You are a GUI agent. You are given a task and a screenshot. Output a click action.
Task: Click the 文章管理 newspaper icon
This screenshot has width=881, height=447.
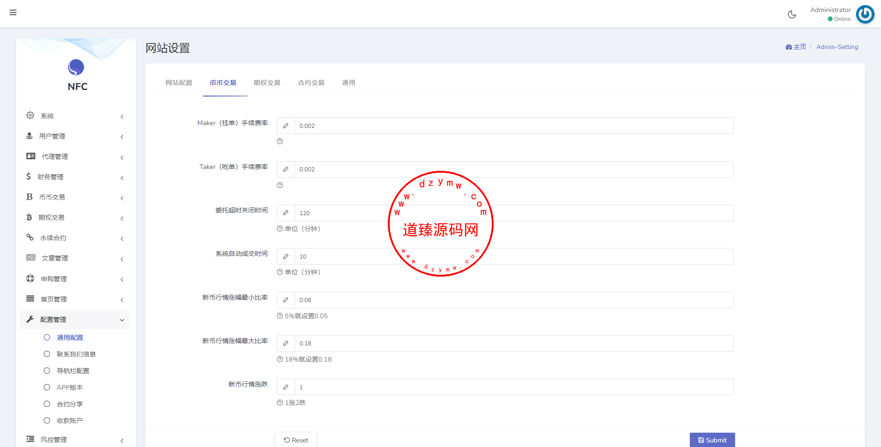(31, 258)
